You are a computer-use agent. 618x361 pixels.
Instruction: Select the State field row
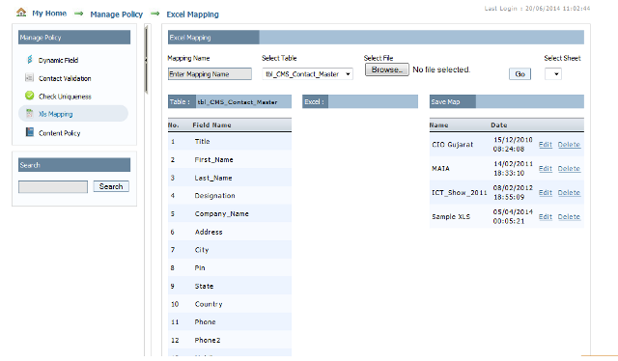coord(230,286)
